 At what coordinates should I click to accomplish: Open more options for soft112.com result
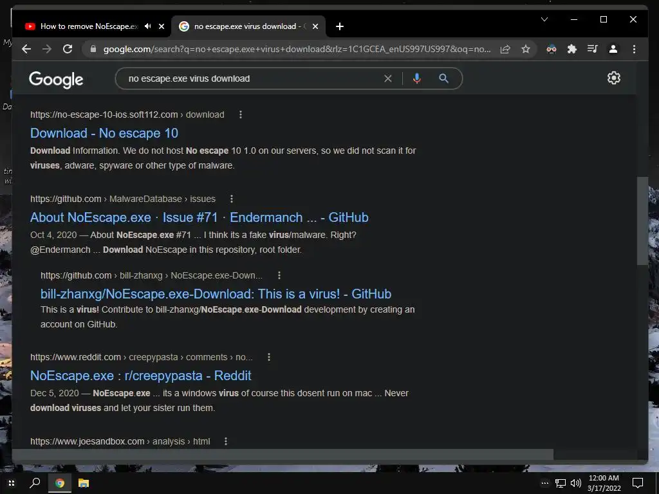241,114
